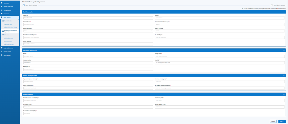Collapse the District Panchayat Profile section
288x124 pixels.
[x=284, y=75]
